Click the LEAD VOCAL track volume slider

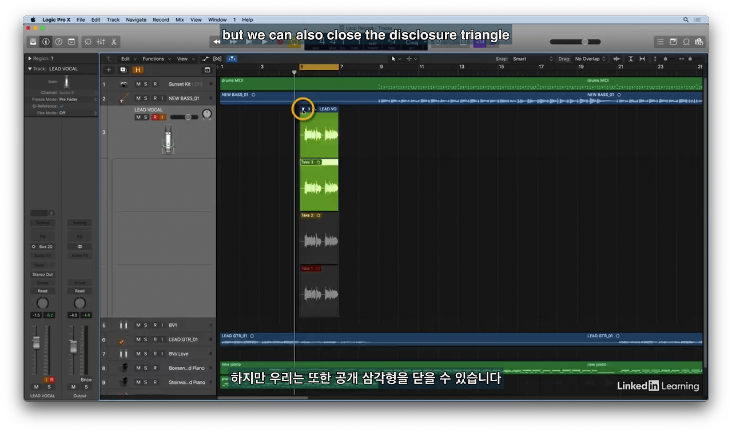(184, 117)
